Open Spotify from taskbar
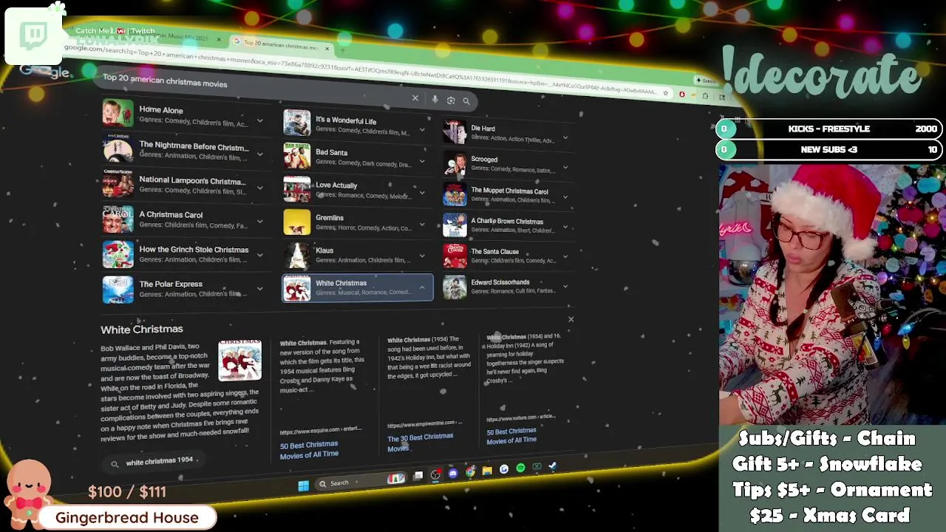The width and height of the screenshot is (946, 532). [x=520, y=468]
